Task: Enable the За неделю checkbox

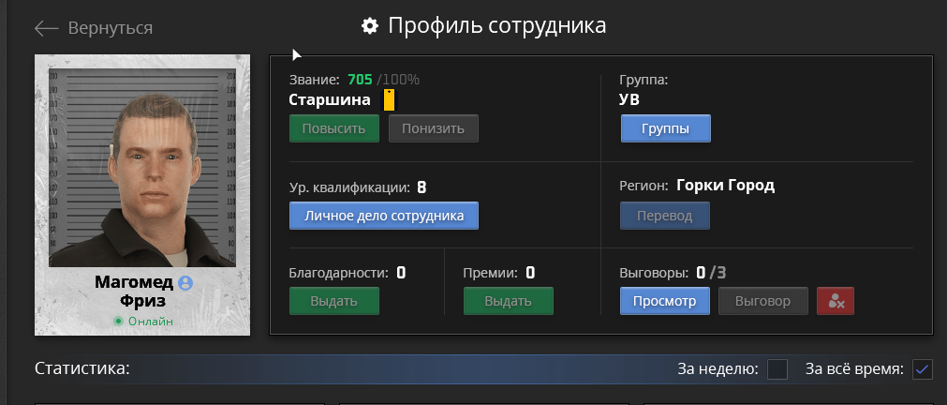Action: 777,369
